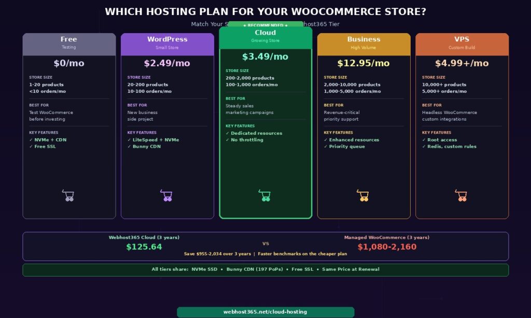
Task: Click the $3.49/mo price
Action: pyautogui.click(x=265, y=56)
